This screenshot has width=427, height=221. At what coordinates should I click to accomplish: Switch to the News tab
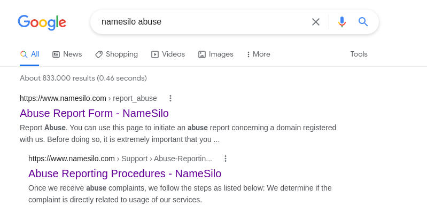[x=67, y=54]
